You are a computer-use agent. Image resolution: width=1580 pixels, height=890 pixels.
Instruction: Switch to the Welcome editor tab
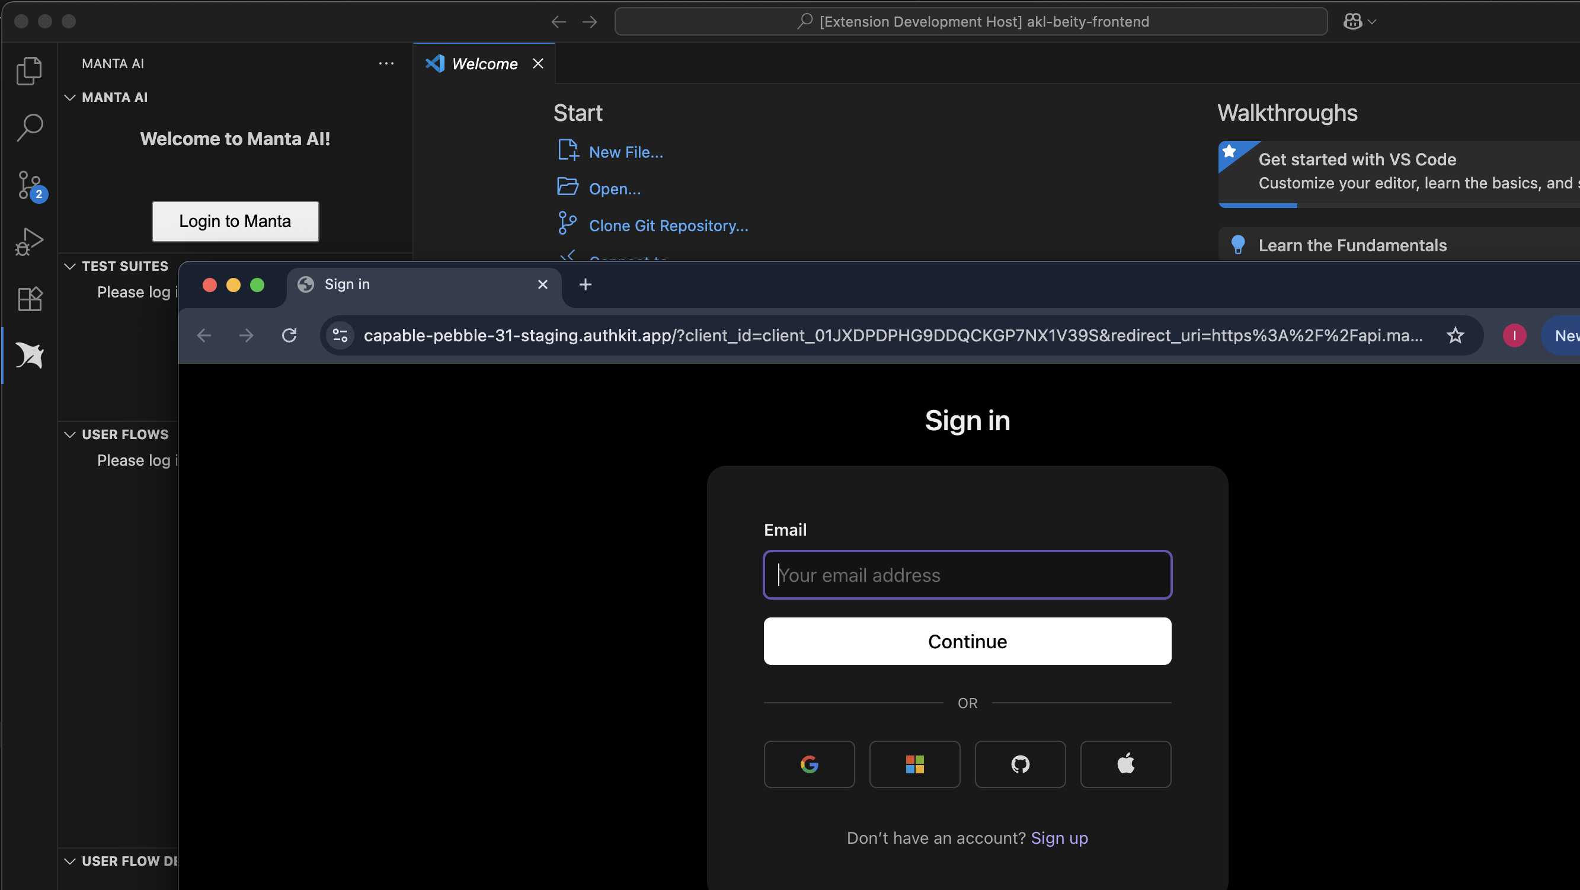[x=484, y=64]
